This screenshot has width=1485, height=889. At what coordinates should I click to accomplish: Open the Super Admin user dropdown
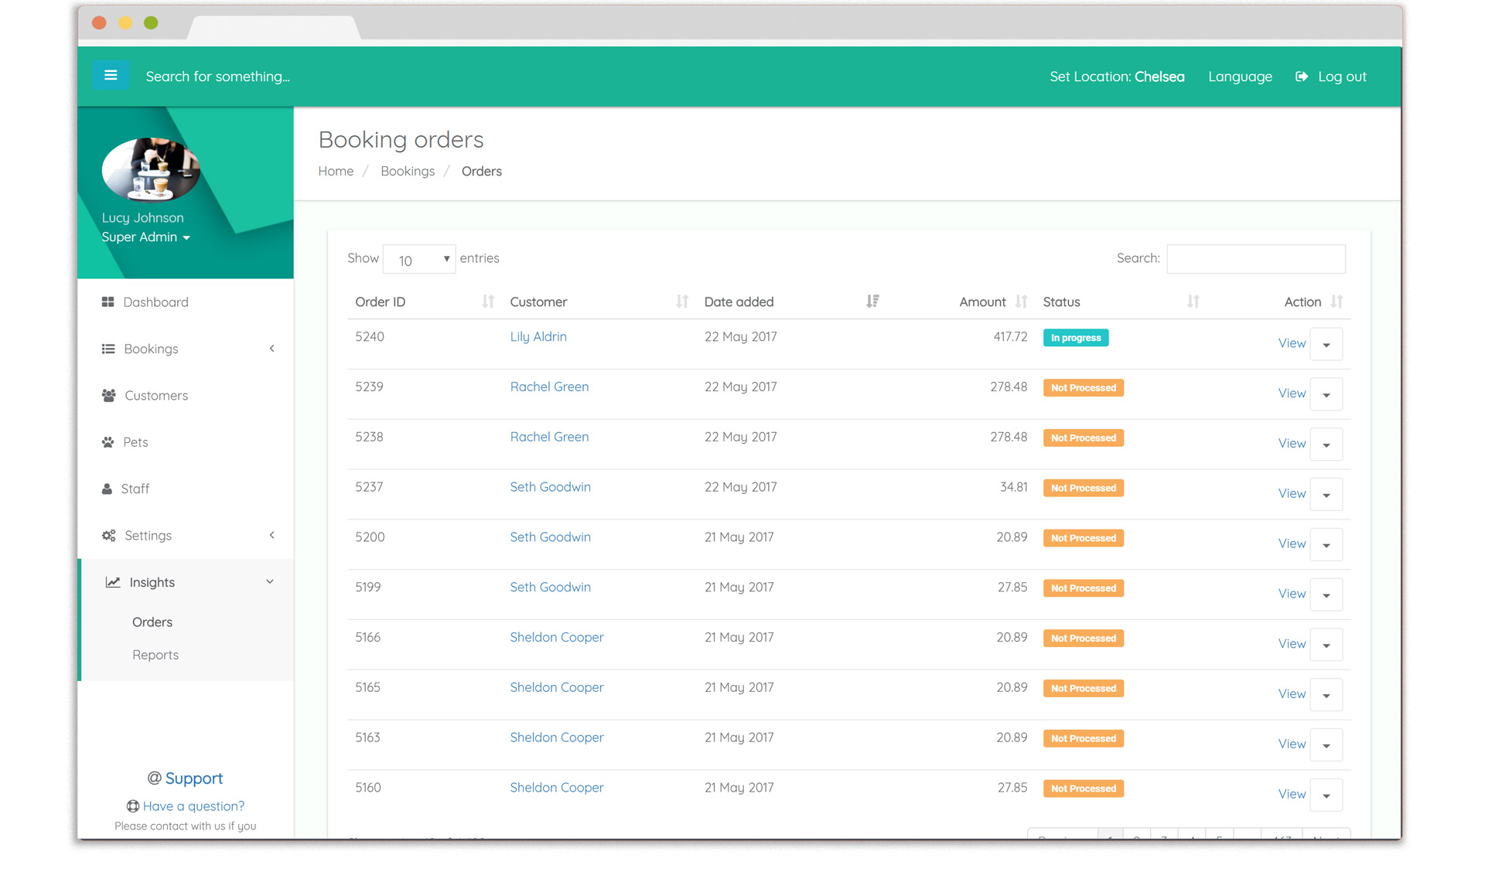coord(145,237)
